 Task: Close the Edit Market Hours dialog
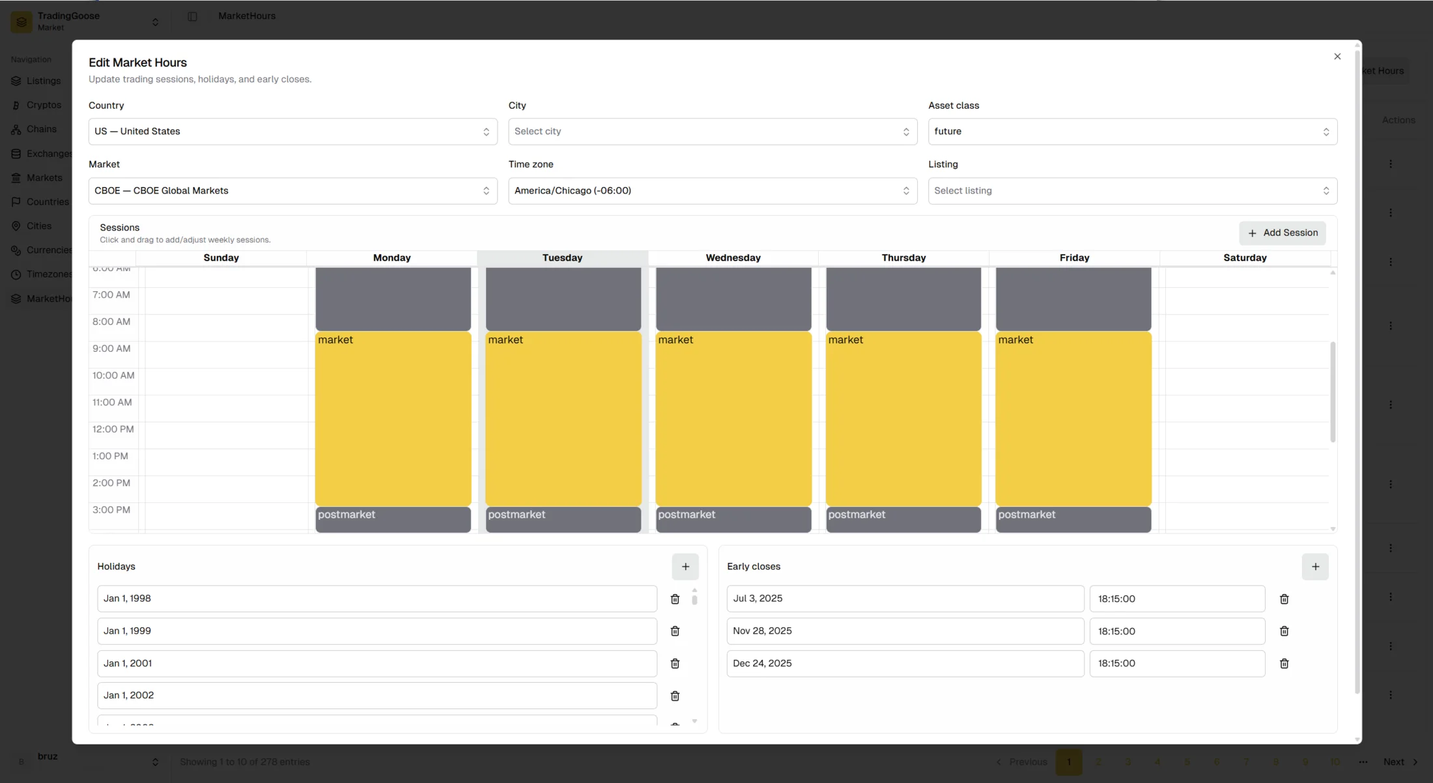click(1337, 57)
